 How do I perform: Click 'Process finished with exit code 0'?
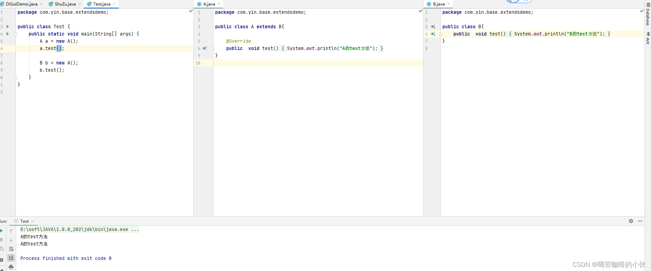(66, 258)
